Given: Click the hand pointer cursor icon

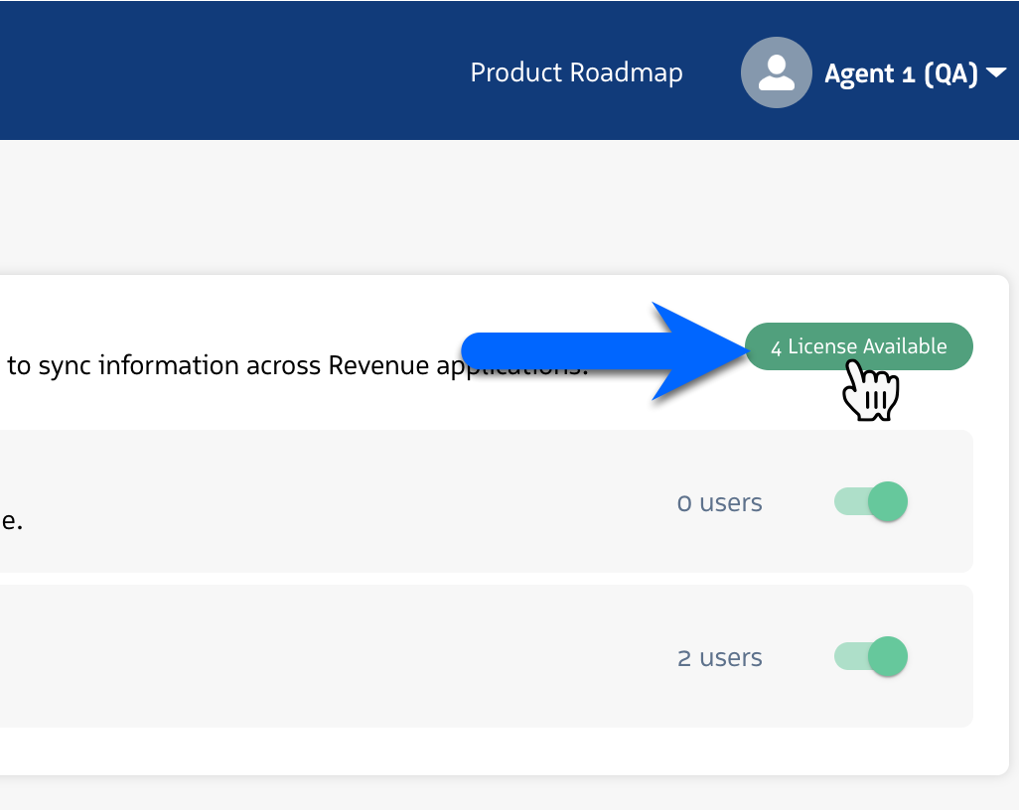Looking at the screenshot, I should pyautogui.click(x=870, y=393).
